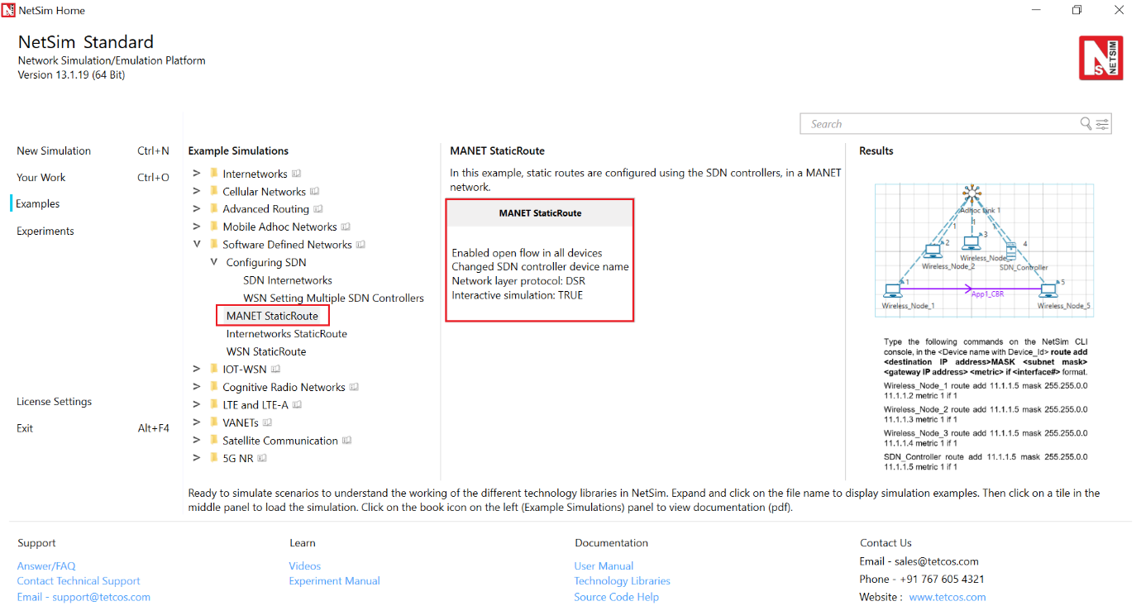This screenshot has height=606, width=1141.
Task: Expand the Internetworks tree arrow
Action: [197, 174]
